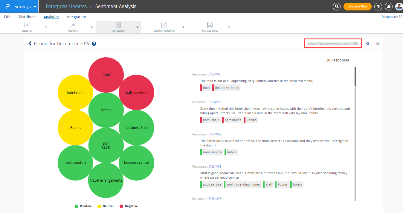
Task: Open report settings gear icon
Action: [368, 44]
